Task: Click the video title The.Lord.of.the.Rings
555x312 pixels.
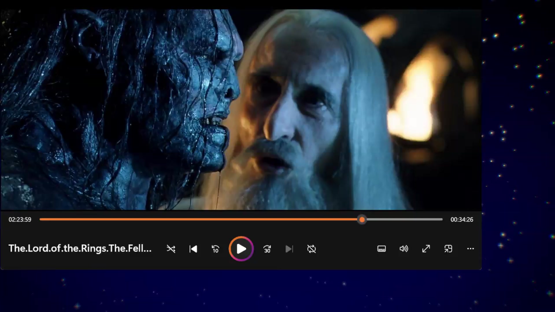Action: pyautogui.click(x=80, y=248)
